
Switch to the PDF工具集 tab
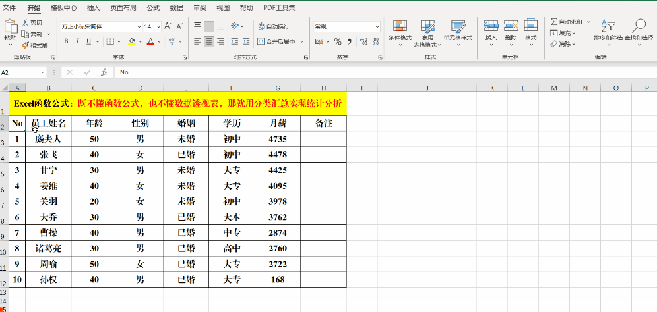click(x=279, y=7)
